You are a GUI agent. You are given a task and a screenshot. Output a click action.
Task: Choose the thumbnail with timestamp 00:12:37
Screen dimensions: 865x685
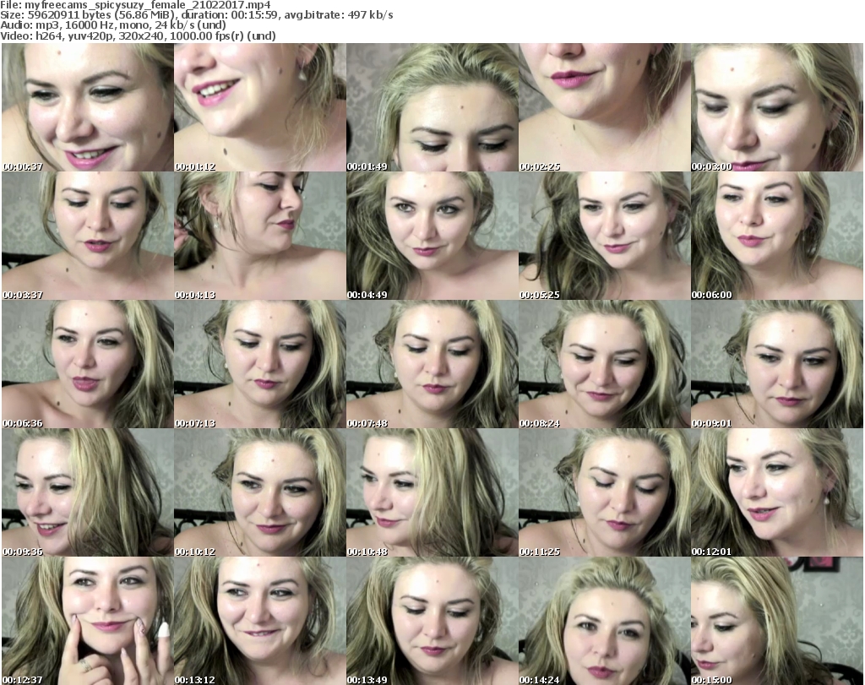88,621
